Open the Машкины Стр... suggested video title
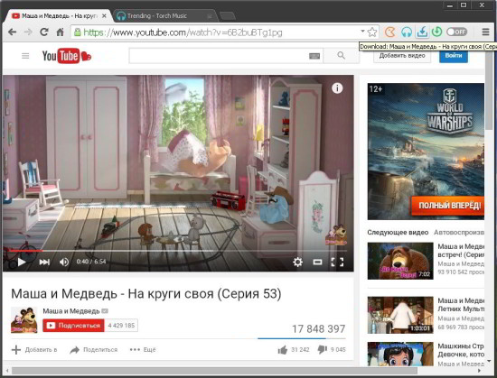 [461, 350]
